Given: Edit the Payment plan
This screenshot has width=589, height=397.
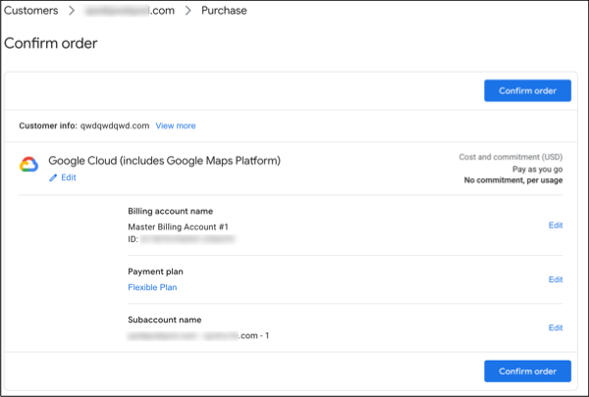Looking at the screenshot, I should tap(556, 279).
